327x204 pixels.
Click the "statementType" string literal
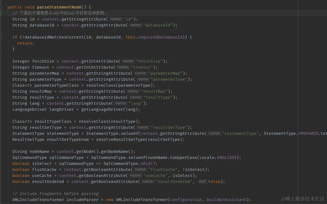[240, 133]
